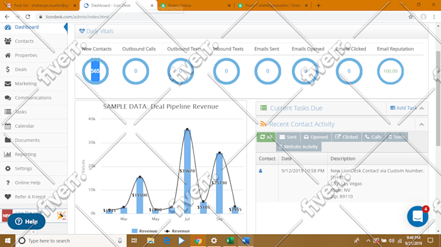Collapse the Current Tasks Due panel
The image size is (441, 247).
click(422, 108)
